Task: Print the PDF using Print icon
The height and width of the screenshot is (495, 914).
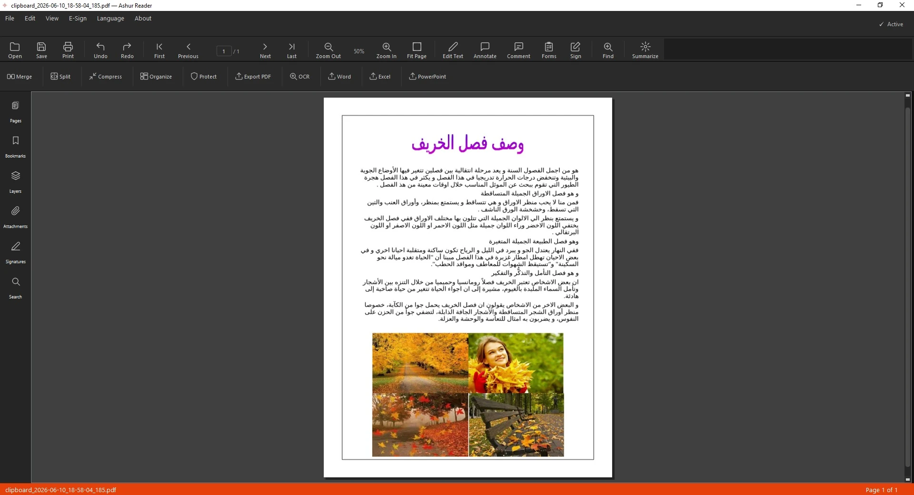Action: pyautogui.click(x=68, y=50)
